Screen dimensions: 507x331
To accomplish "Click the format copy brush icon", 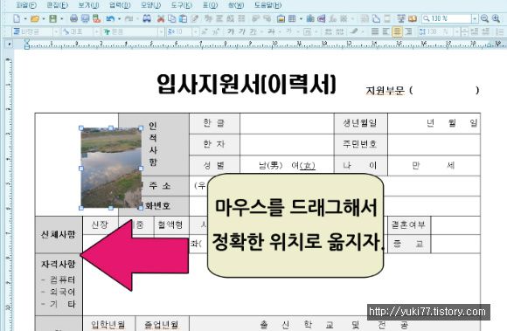I will [195, 18].
